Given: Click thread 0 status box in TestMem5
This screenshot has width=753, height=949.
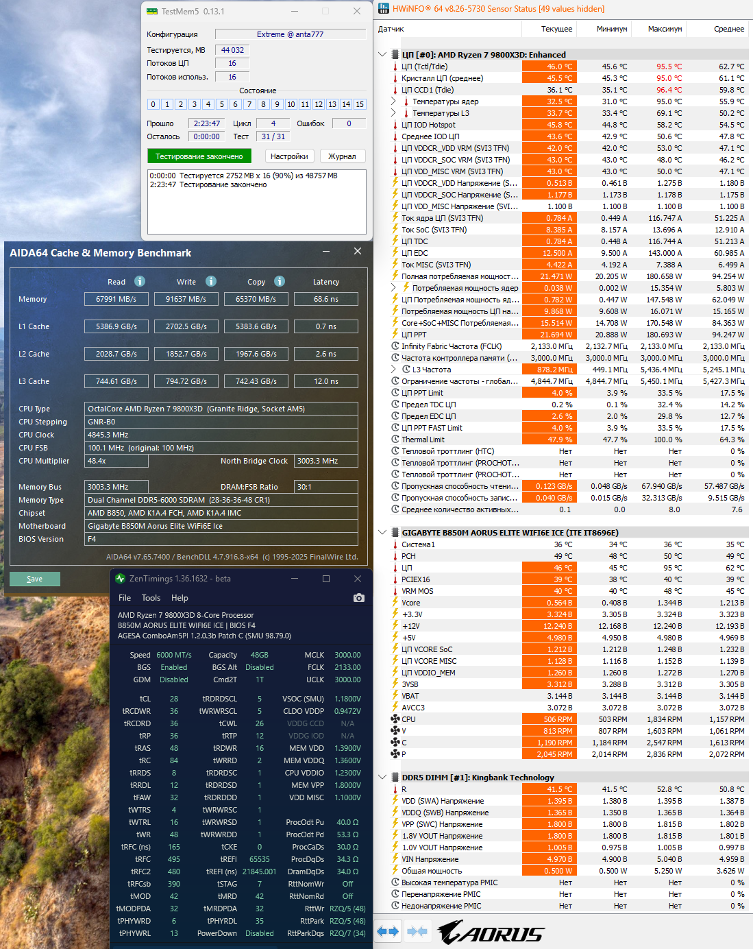Looking at the screenshot, I should [153, 104].
